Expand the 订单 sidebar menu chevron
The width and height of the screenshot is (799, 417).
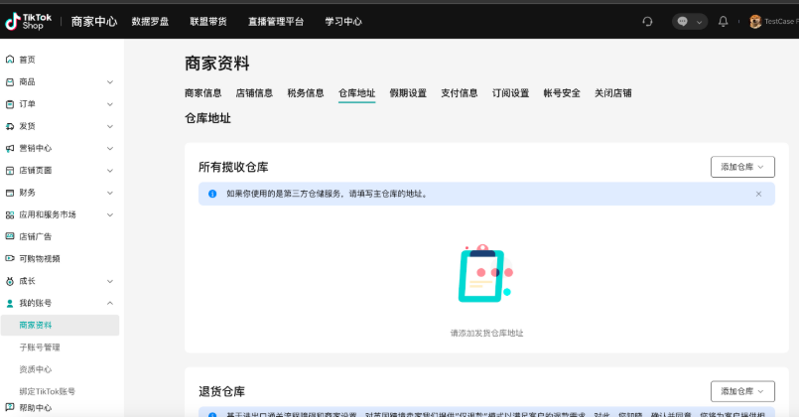[110, 104]
